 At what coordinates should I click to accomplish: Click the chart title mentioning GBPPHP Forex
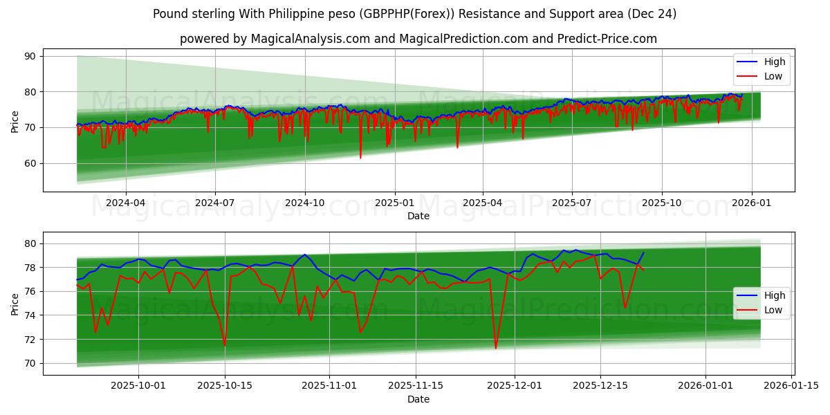[415, 12]
